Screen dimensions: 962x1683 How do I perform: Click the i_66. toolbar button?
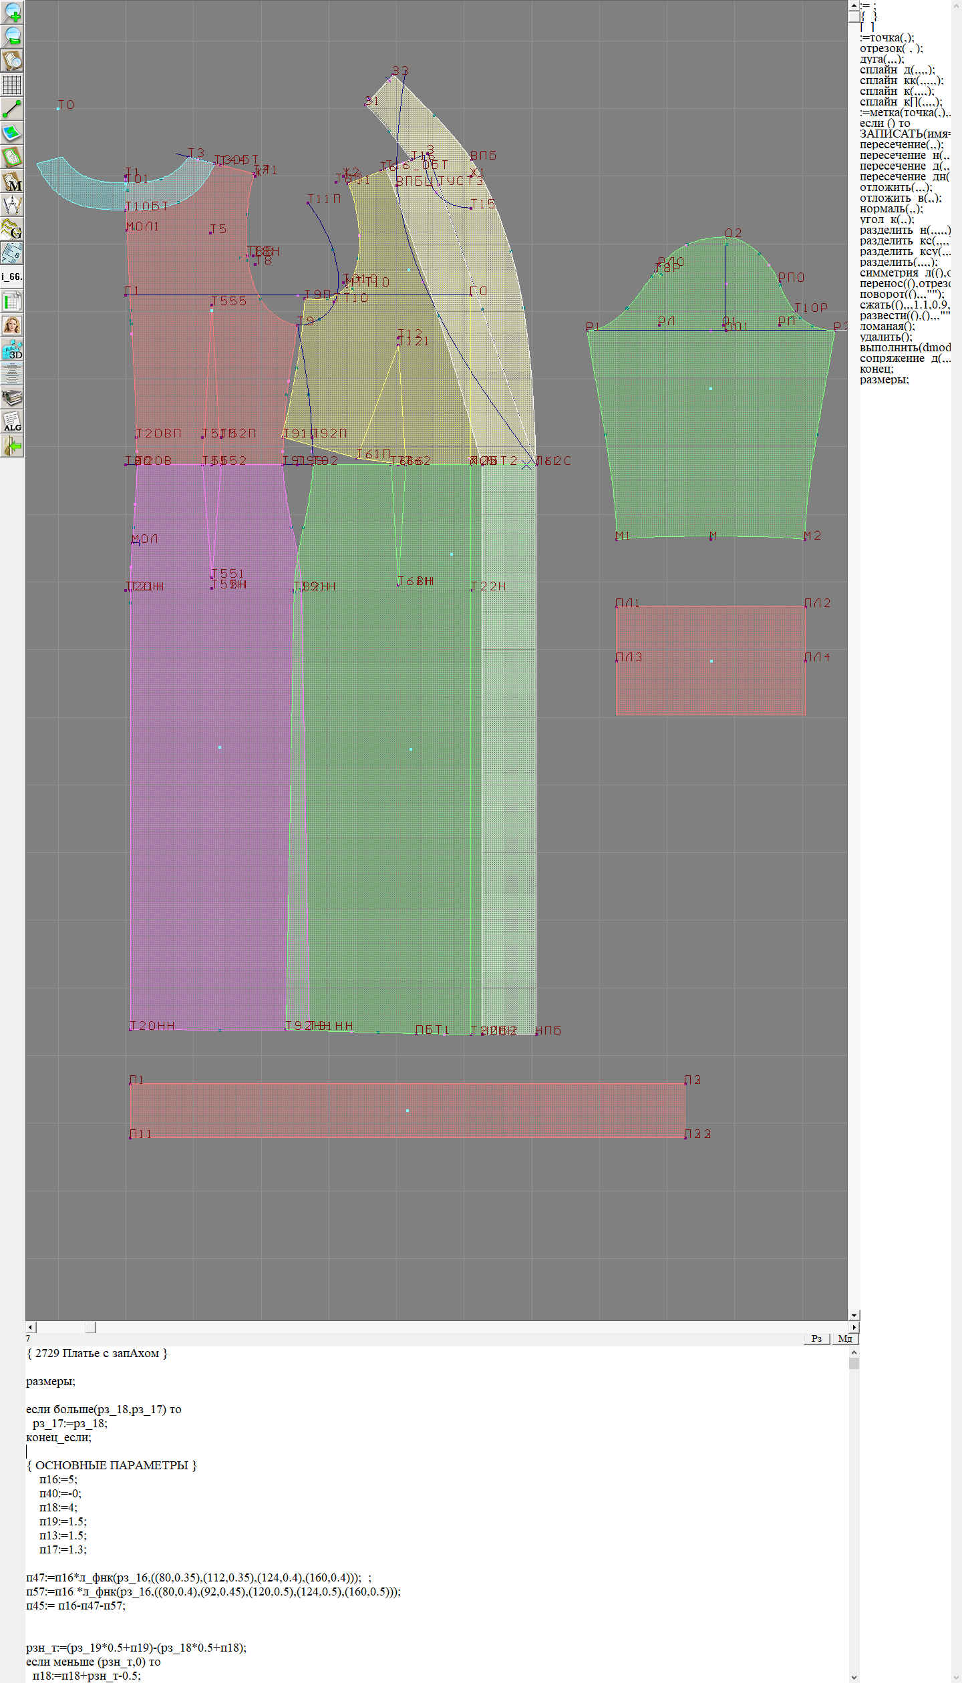12,276
